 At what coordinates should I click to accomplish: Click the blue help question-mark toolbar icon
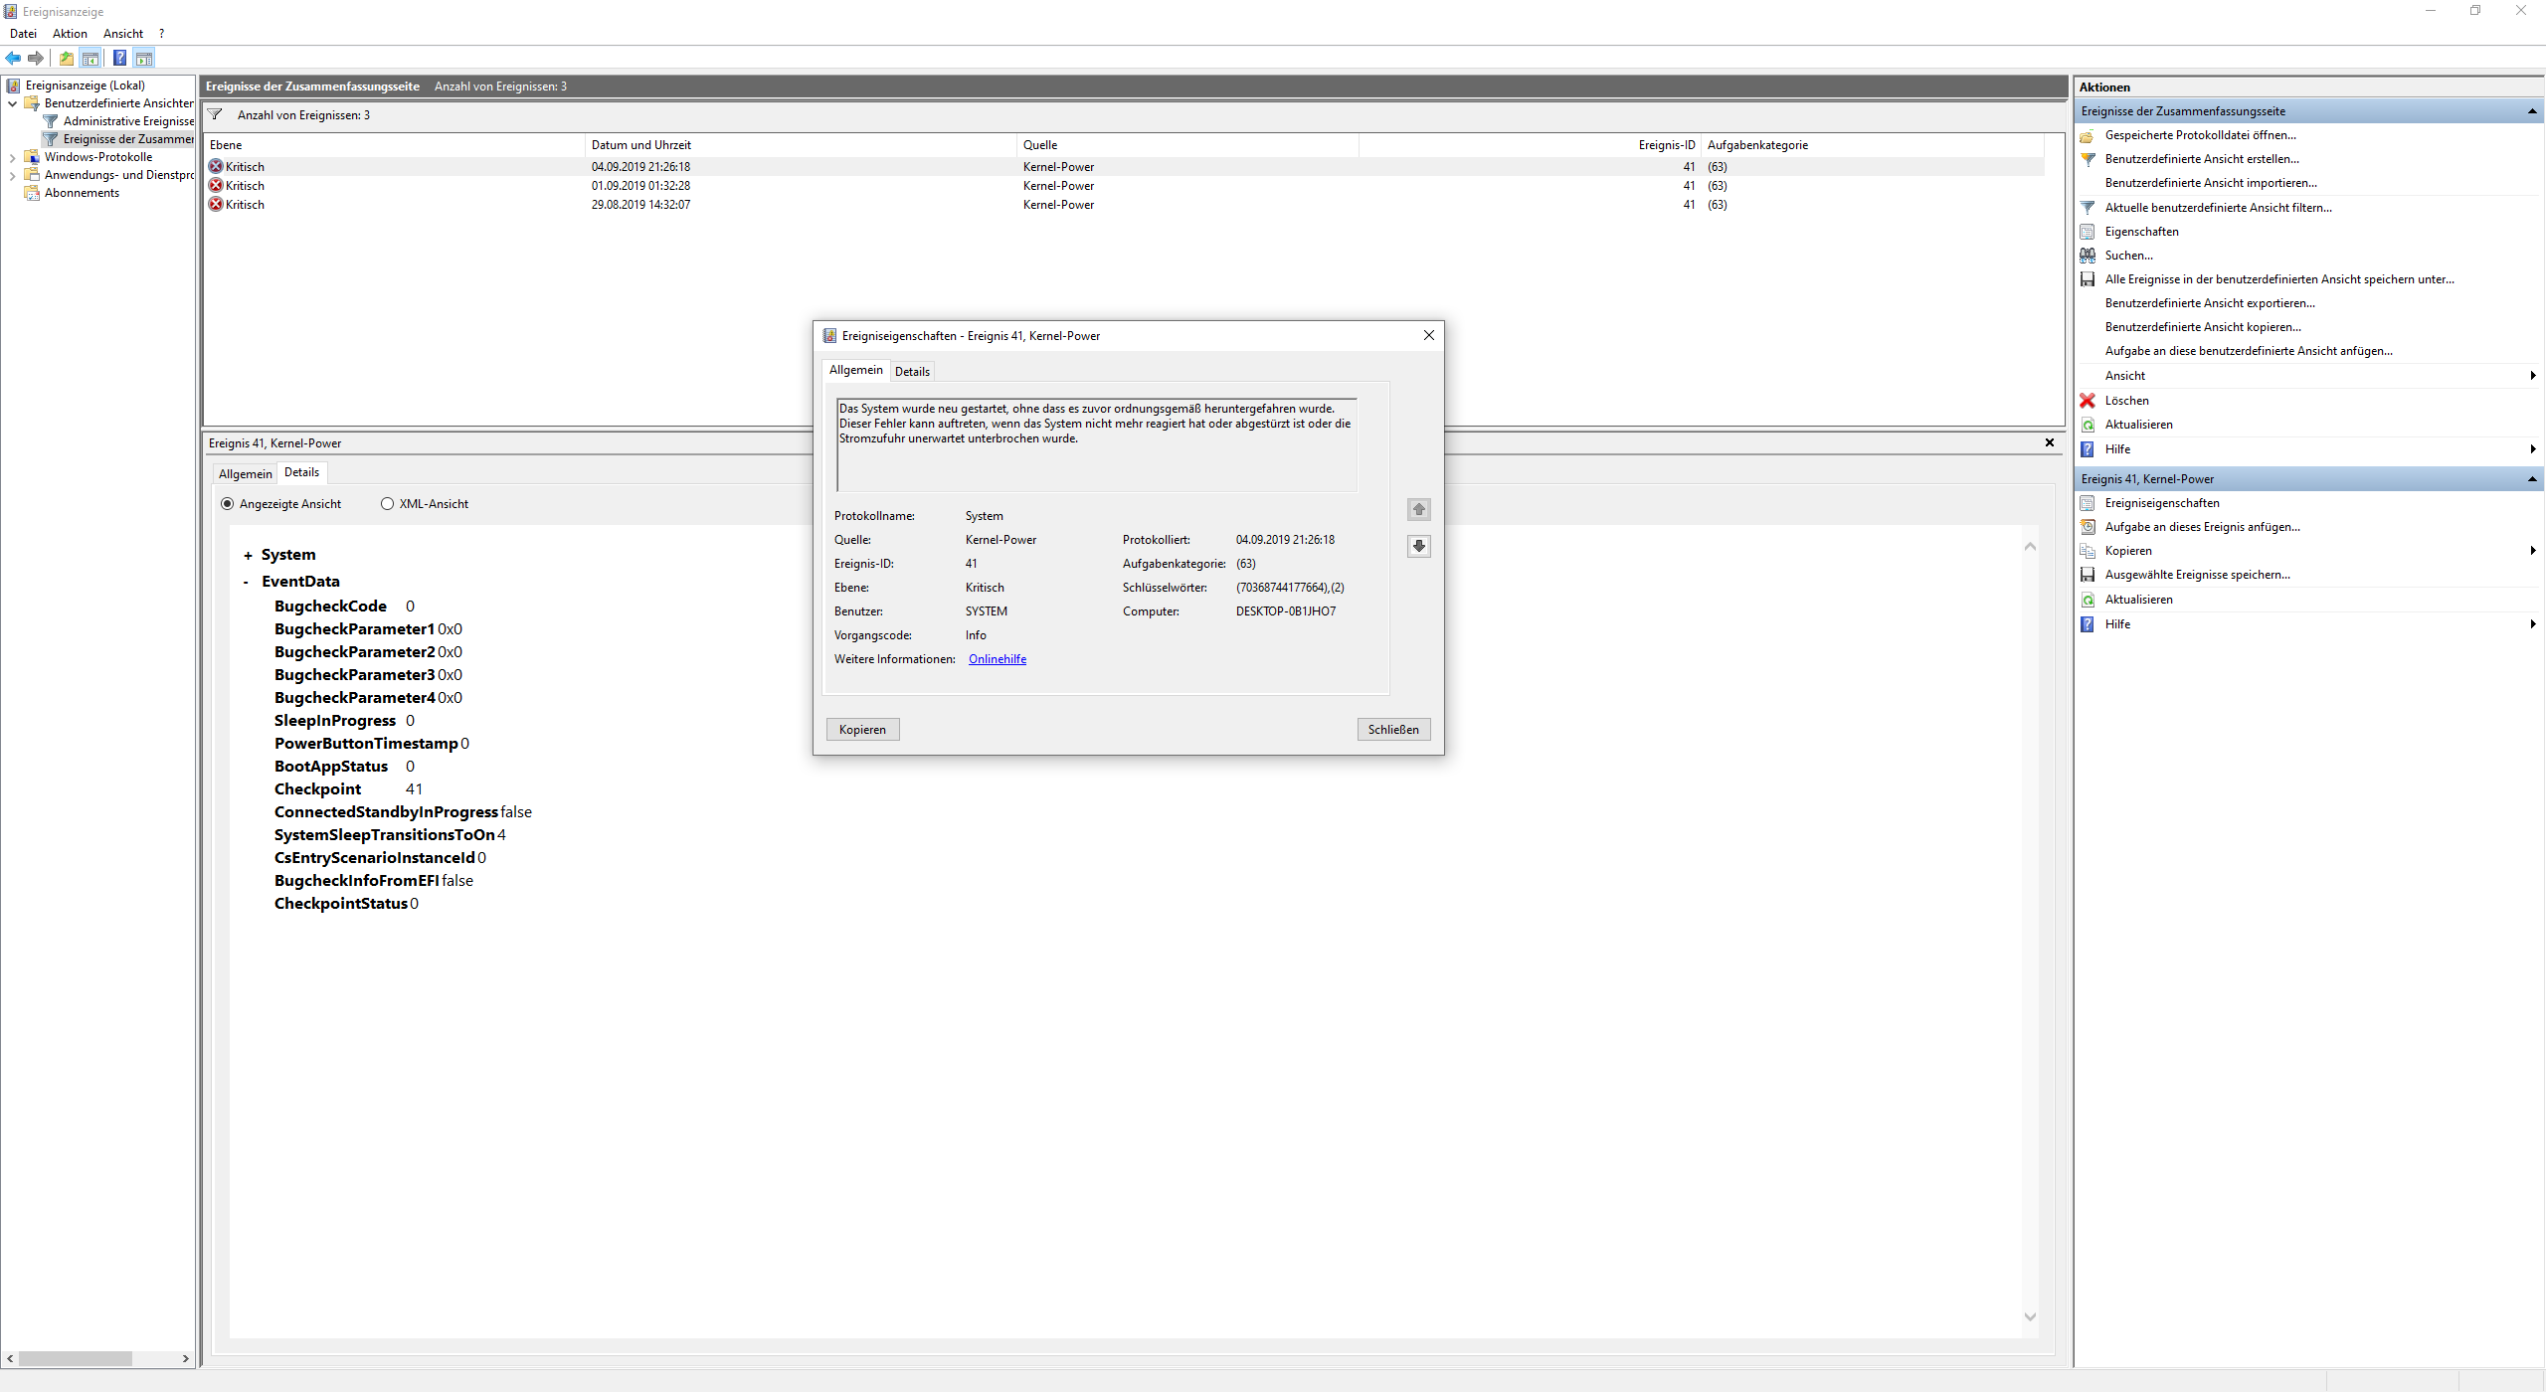119,58
